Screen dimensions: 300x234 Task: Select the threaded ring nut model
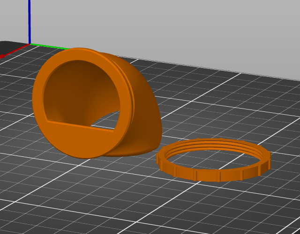[x=213, y=160]
